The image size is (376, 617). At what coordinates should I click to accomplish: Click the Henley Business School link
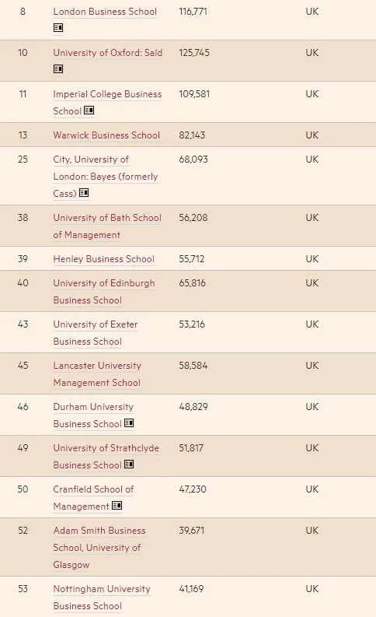coord(104,259)
